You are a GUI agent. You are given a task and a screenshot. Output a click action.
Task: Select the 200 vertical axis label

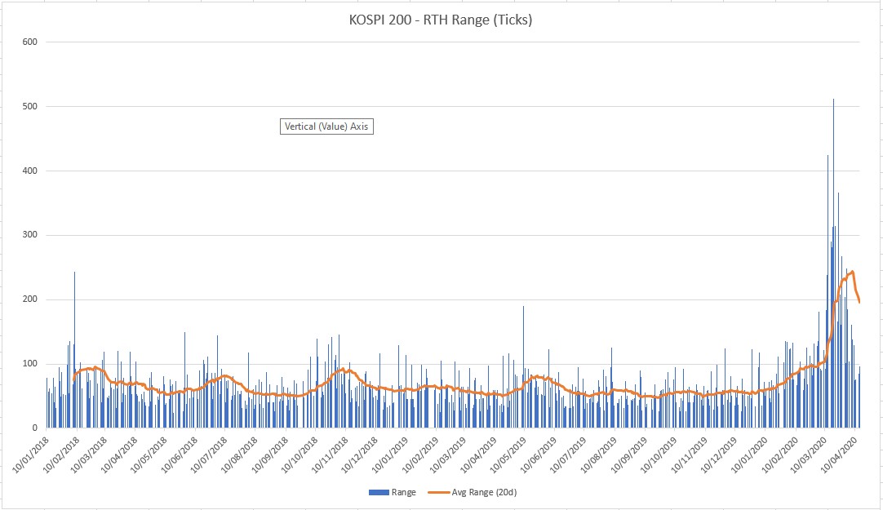coord(30,299)
